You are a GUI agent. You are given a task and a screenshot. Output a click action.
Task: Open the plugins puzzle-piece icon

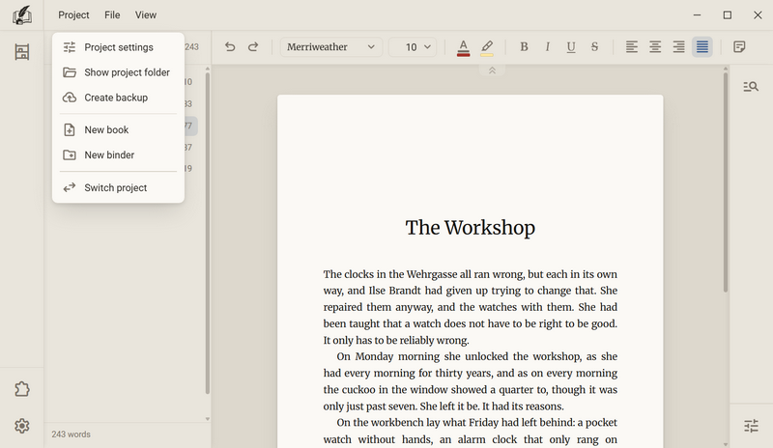pos(21,389)
